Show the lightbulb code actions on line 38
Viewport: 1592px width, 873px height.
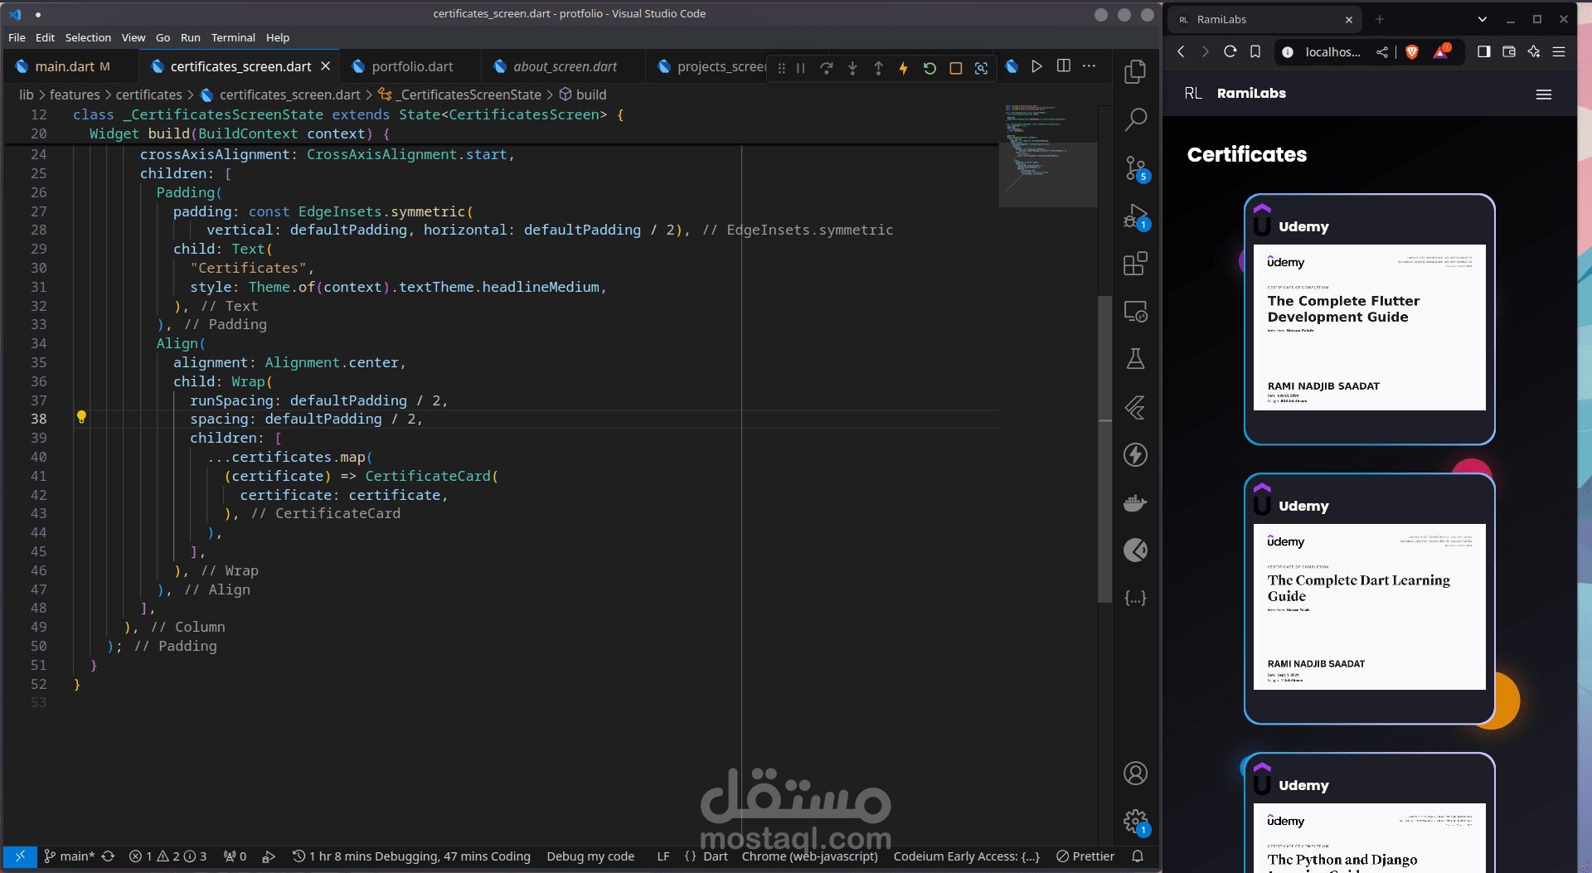(x=81, y=417)
